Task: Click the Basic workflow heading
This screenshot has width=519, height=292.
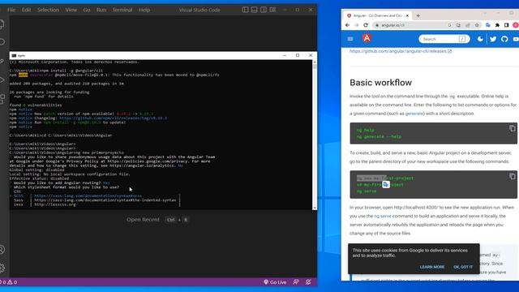Action: pos(380,83)
